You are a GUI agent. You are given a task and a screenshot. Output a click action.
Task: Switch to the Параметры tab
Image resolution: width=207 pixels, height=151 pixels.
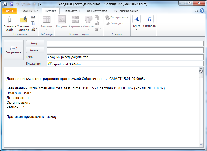pos(71,11)
